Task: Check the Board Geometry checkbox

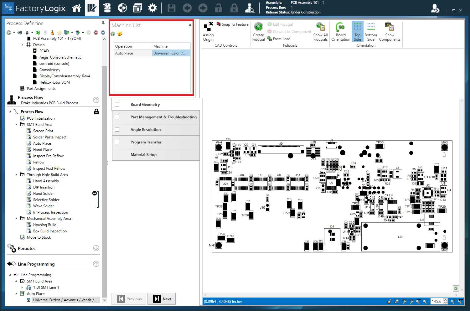Action: 117,105
